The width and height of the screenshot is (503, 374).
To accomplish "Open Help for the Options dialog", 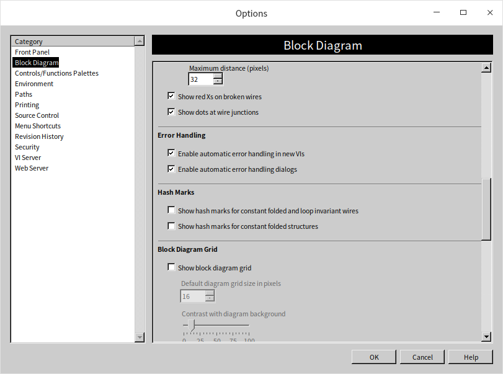I will (x=471, y=357).
